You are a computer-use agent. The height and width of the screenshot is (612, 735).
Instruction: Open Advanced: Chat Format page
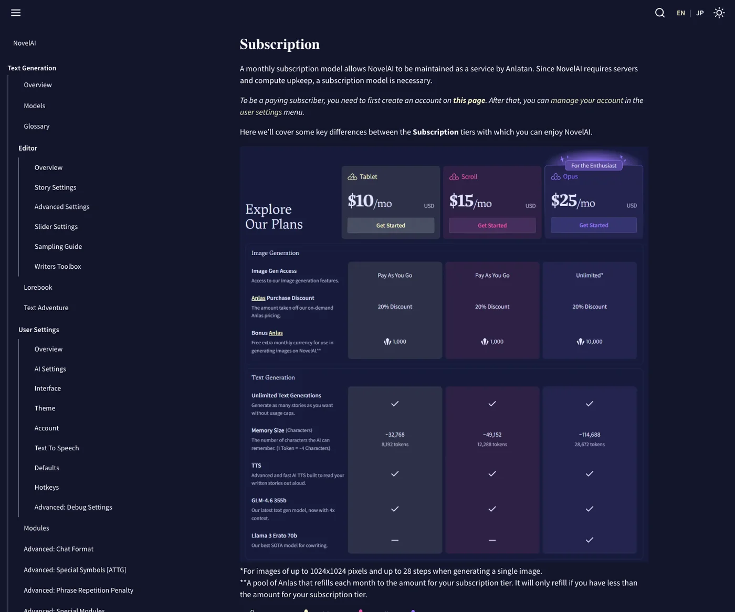pyautogui.click(x=59, y=549)
